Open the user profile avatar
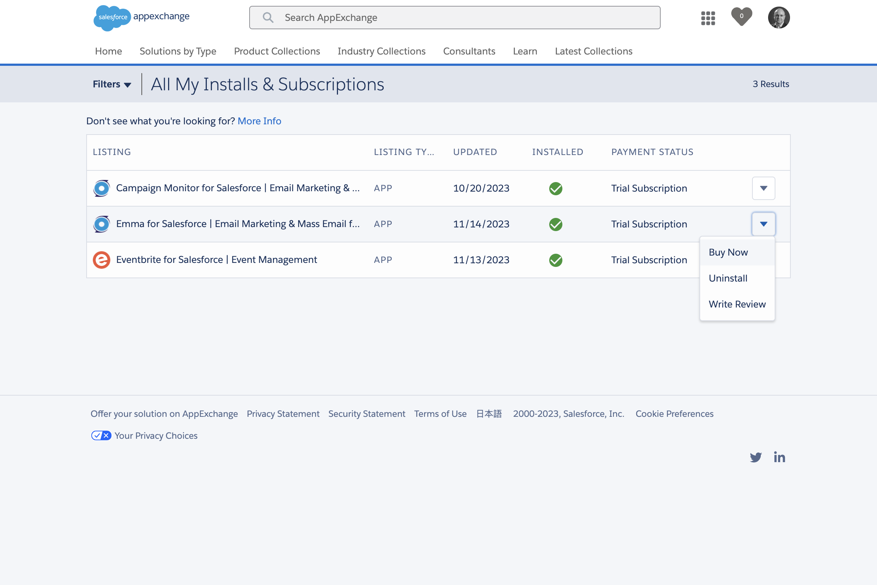 [x=779, y=18]
